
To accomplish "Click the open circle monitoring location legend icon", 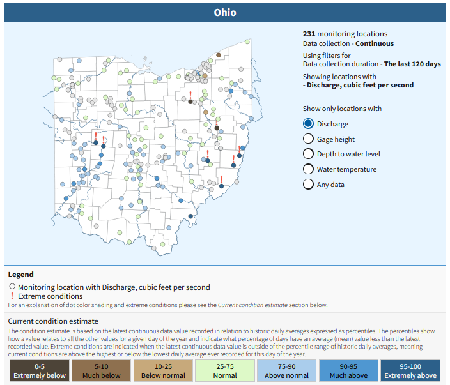I will (x=12, y=287).
